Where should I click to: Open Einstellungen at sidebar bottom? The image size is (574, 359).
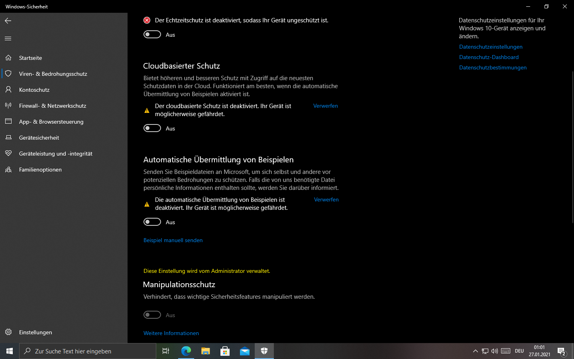[x=64, y=332]
